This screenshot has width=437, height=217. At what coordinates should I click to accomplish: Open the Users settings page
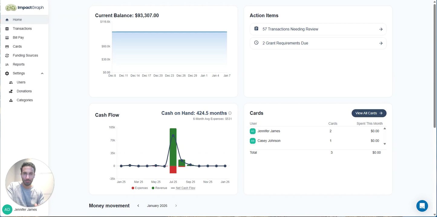tap(21, 82)
